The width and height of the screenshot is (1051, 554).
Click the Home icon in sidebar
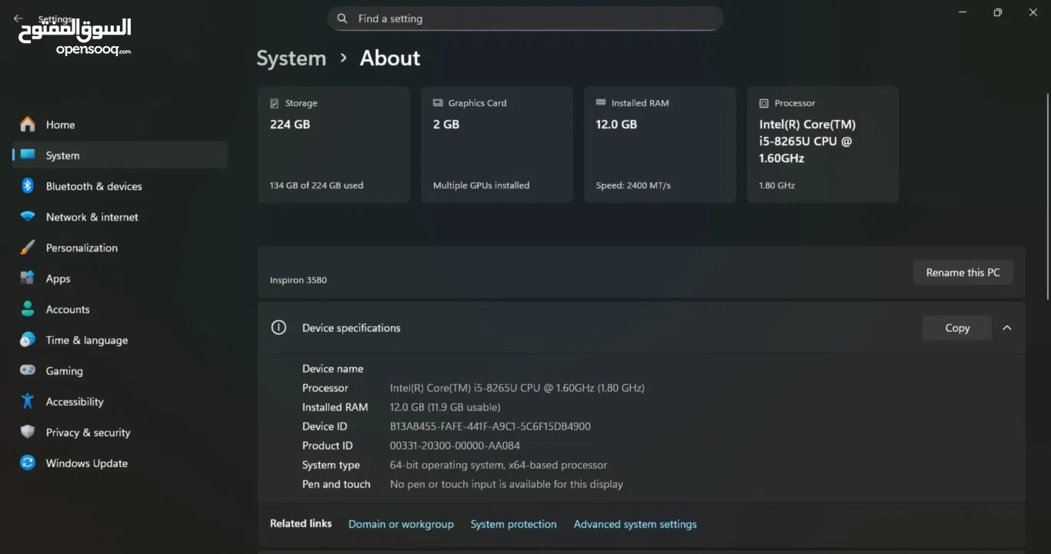pyautogui.click(x=28, y=125)
